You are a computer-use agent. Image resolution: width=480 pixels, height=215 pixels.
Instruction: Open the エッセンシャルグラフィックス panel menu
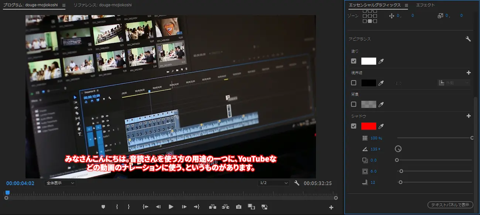[406, 5]
